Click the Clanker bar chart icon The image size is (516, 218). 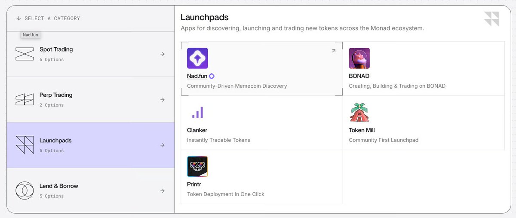point(197,112)
